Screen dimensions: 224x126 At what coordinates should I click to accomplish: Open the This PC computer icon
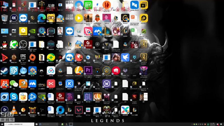pos(4,5)
